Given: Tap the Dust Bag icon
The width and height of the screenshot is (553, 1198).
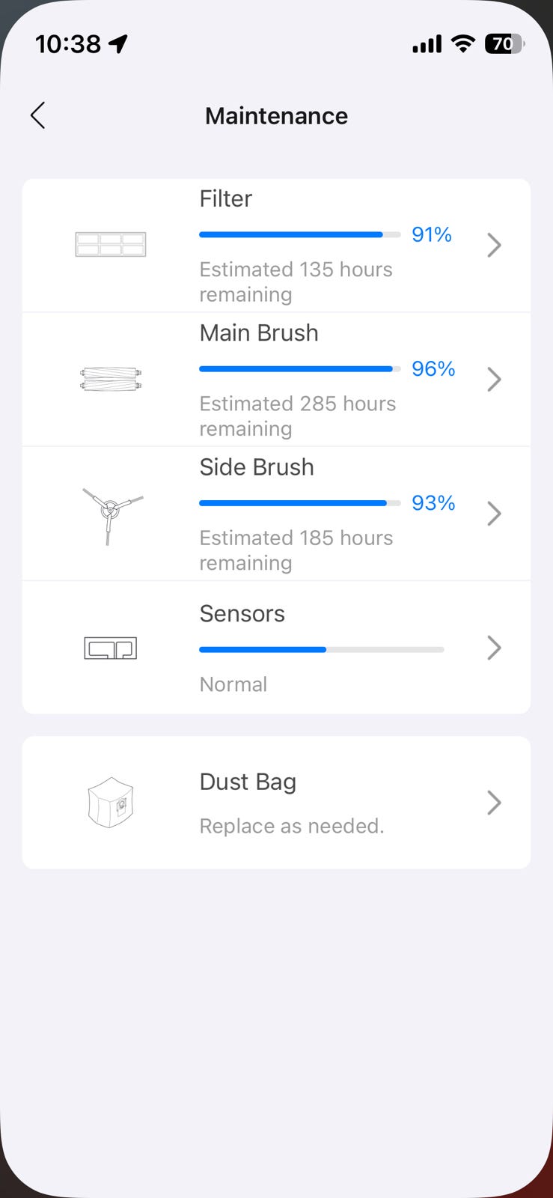Looking at the screenshot, I should [x=111, y=802].
